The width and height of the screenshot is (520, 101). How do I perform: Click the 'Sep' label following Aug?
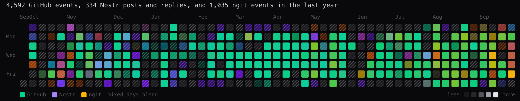pyautogui.click(x=484, y=17)
